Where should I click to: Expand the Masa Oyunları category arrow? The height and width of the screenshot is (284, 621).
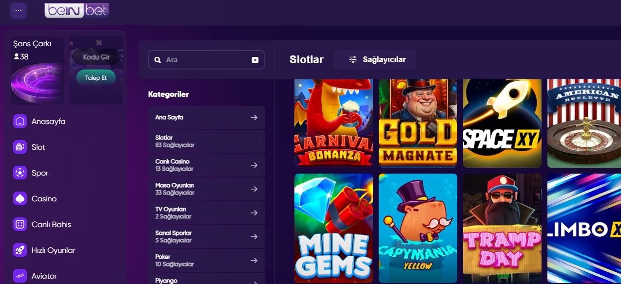(x=254, y=189)
